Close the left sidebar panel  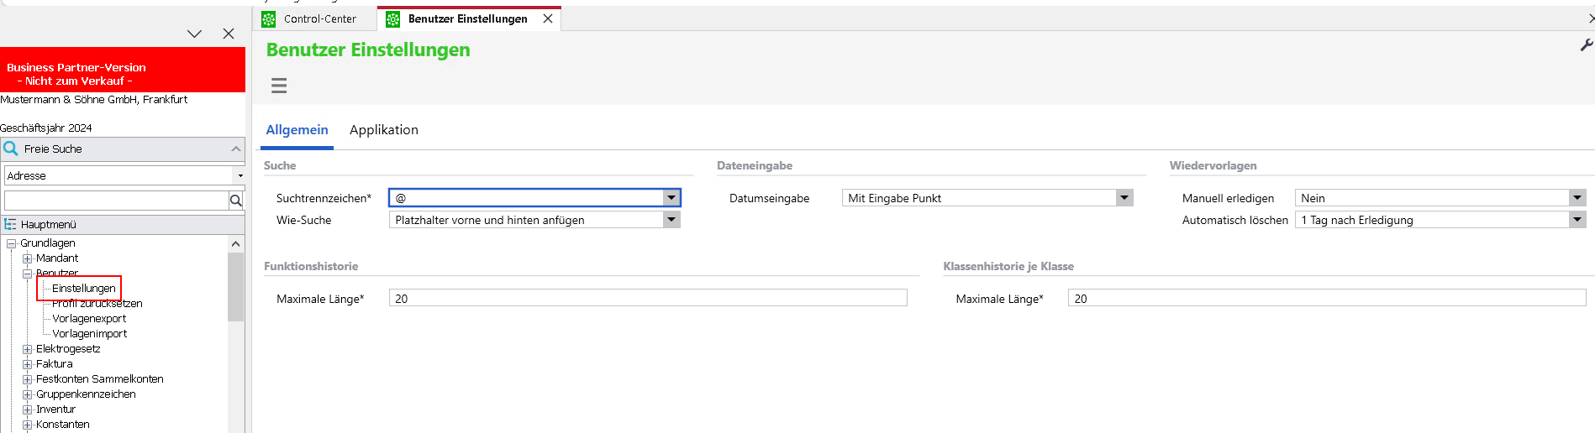point(229,34)
